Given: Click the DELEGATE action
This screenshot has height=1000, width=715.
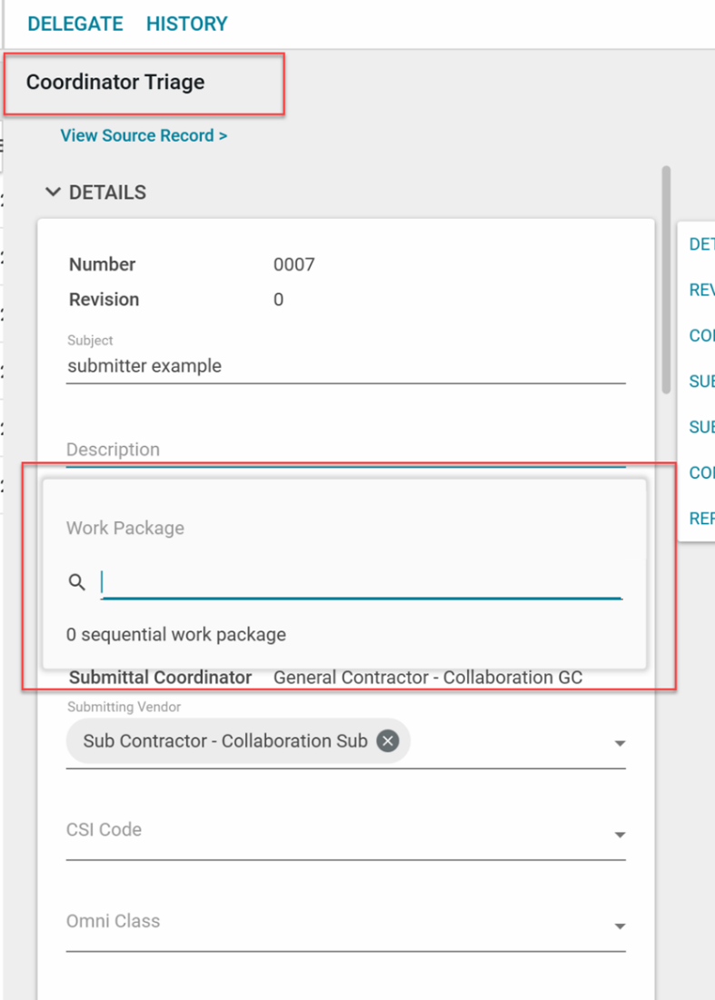Looking at the screenshot, I should click(75, 25).
